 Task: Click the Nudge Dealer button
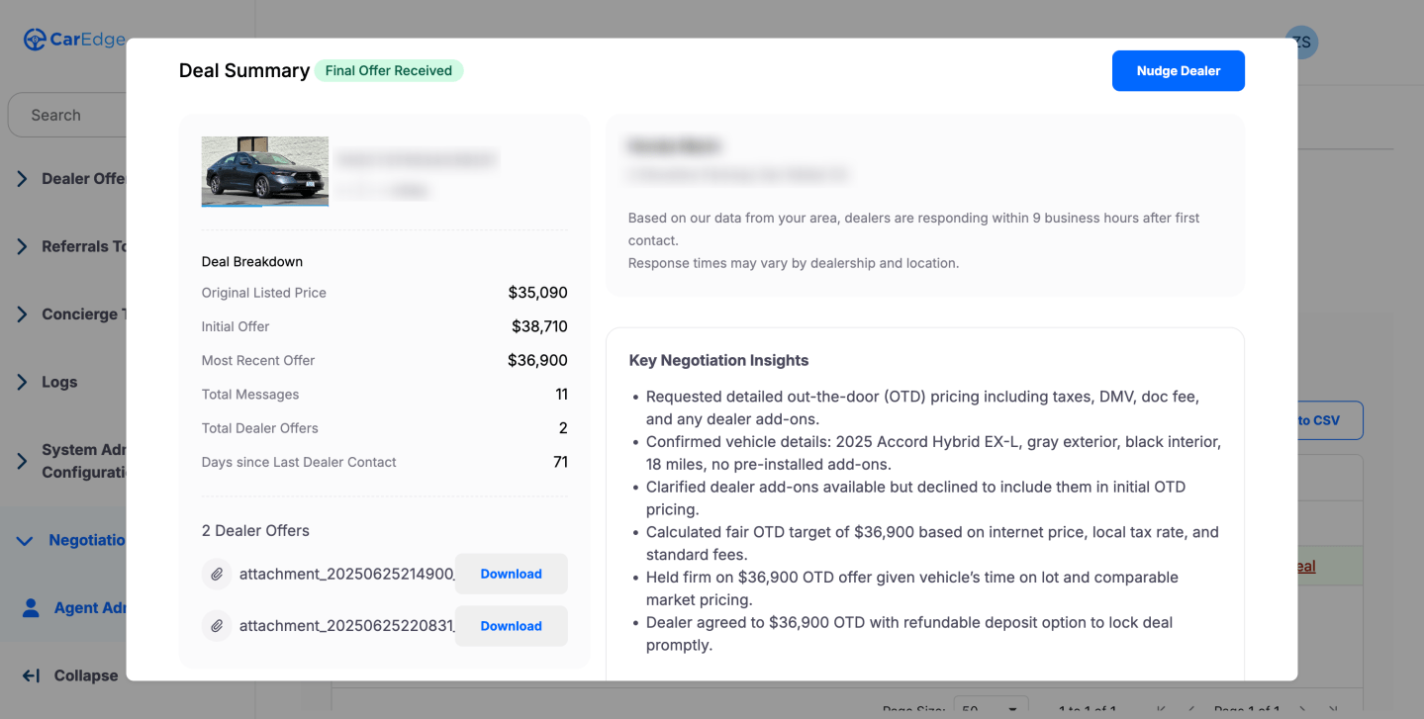[1178, 70]
